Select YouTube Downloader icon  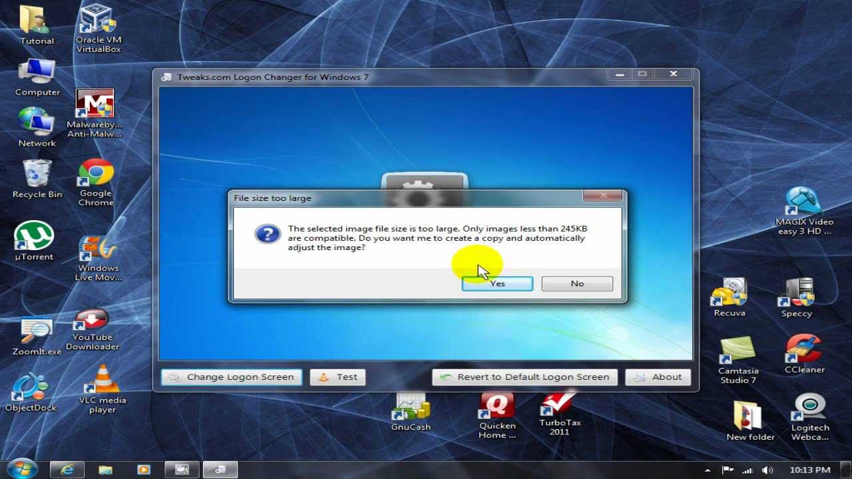coord(93,331)
